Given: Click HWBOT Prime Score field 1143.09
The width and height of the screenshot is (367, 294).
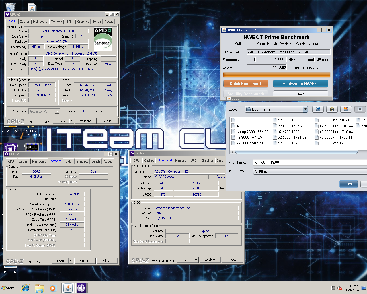Looking at the screenshot, I should pyautogui.click(x=267, y=67).
